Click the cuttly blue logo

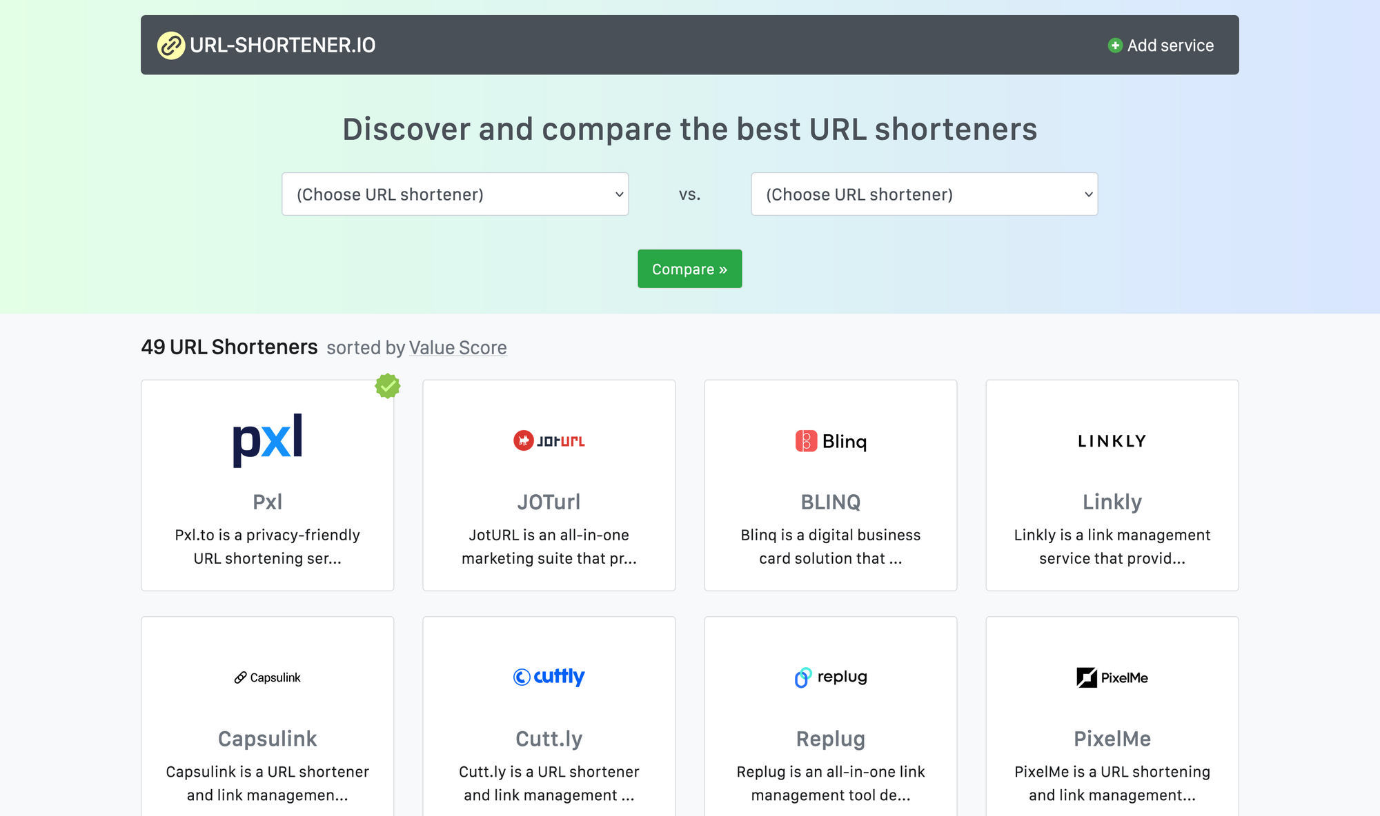pos(549,677)
